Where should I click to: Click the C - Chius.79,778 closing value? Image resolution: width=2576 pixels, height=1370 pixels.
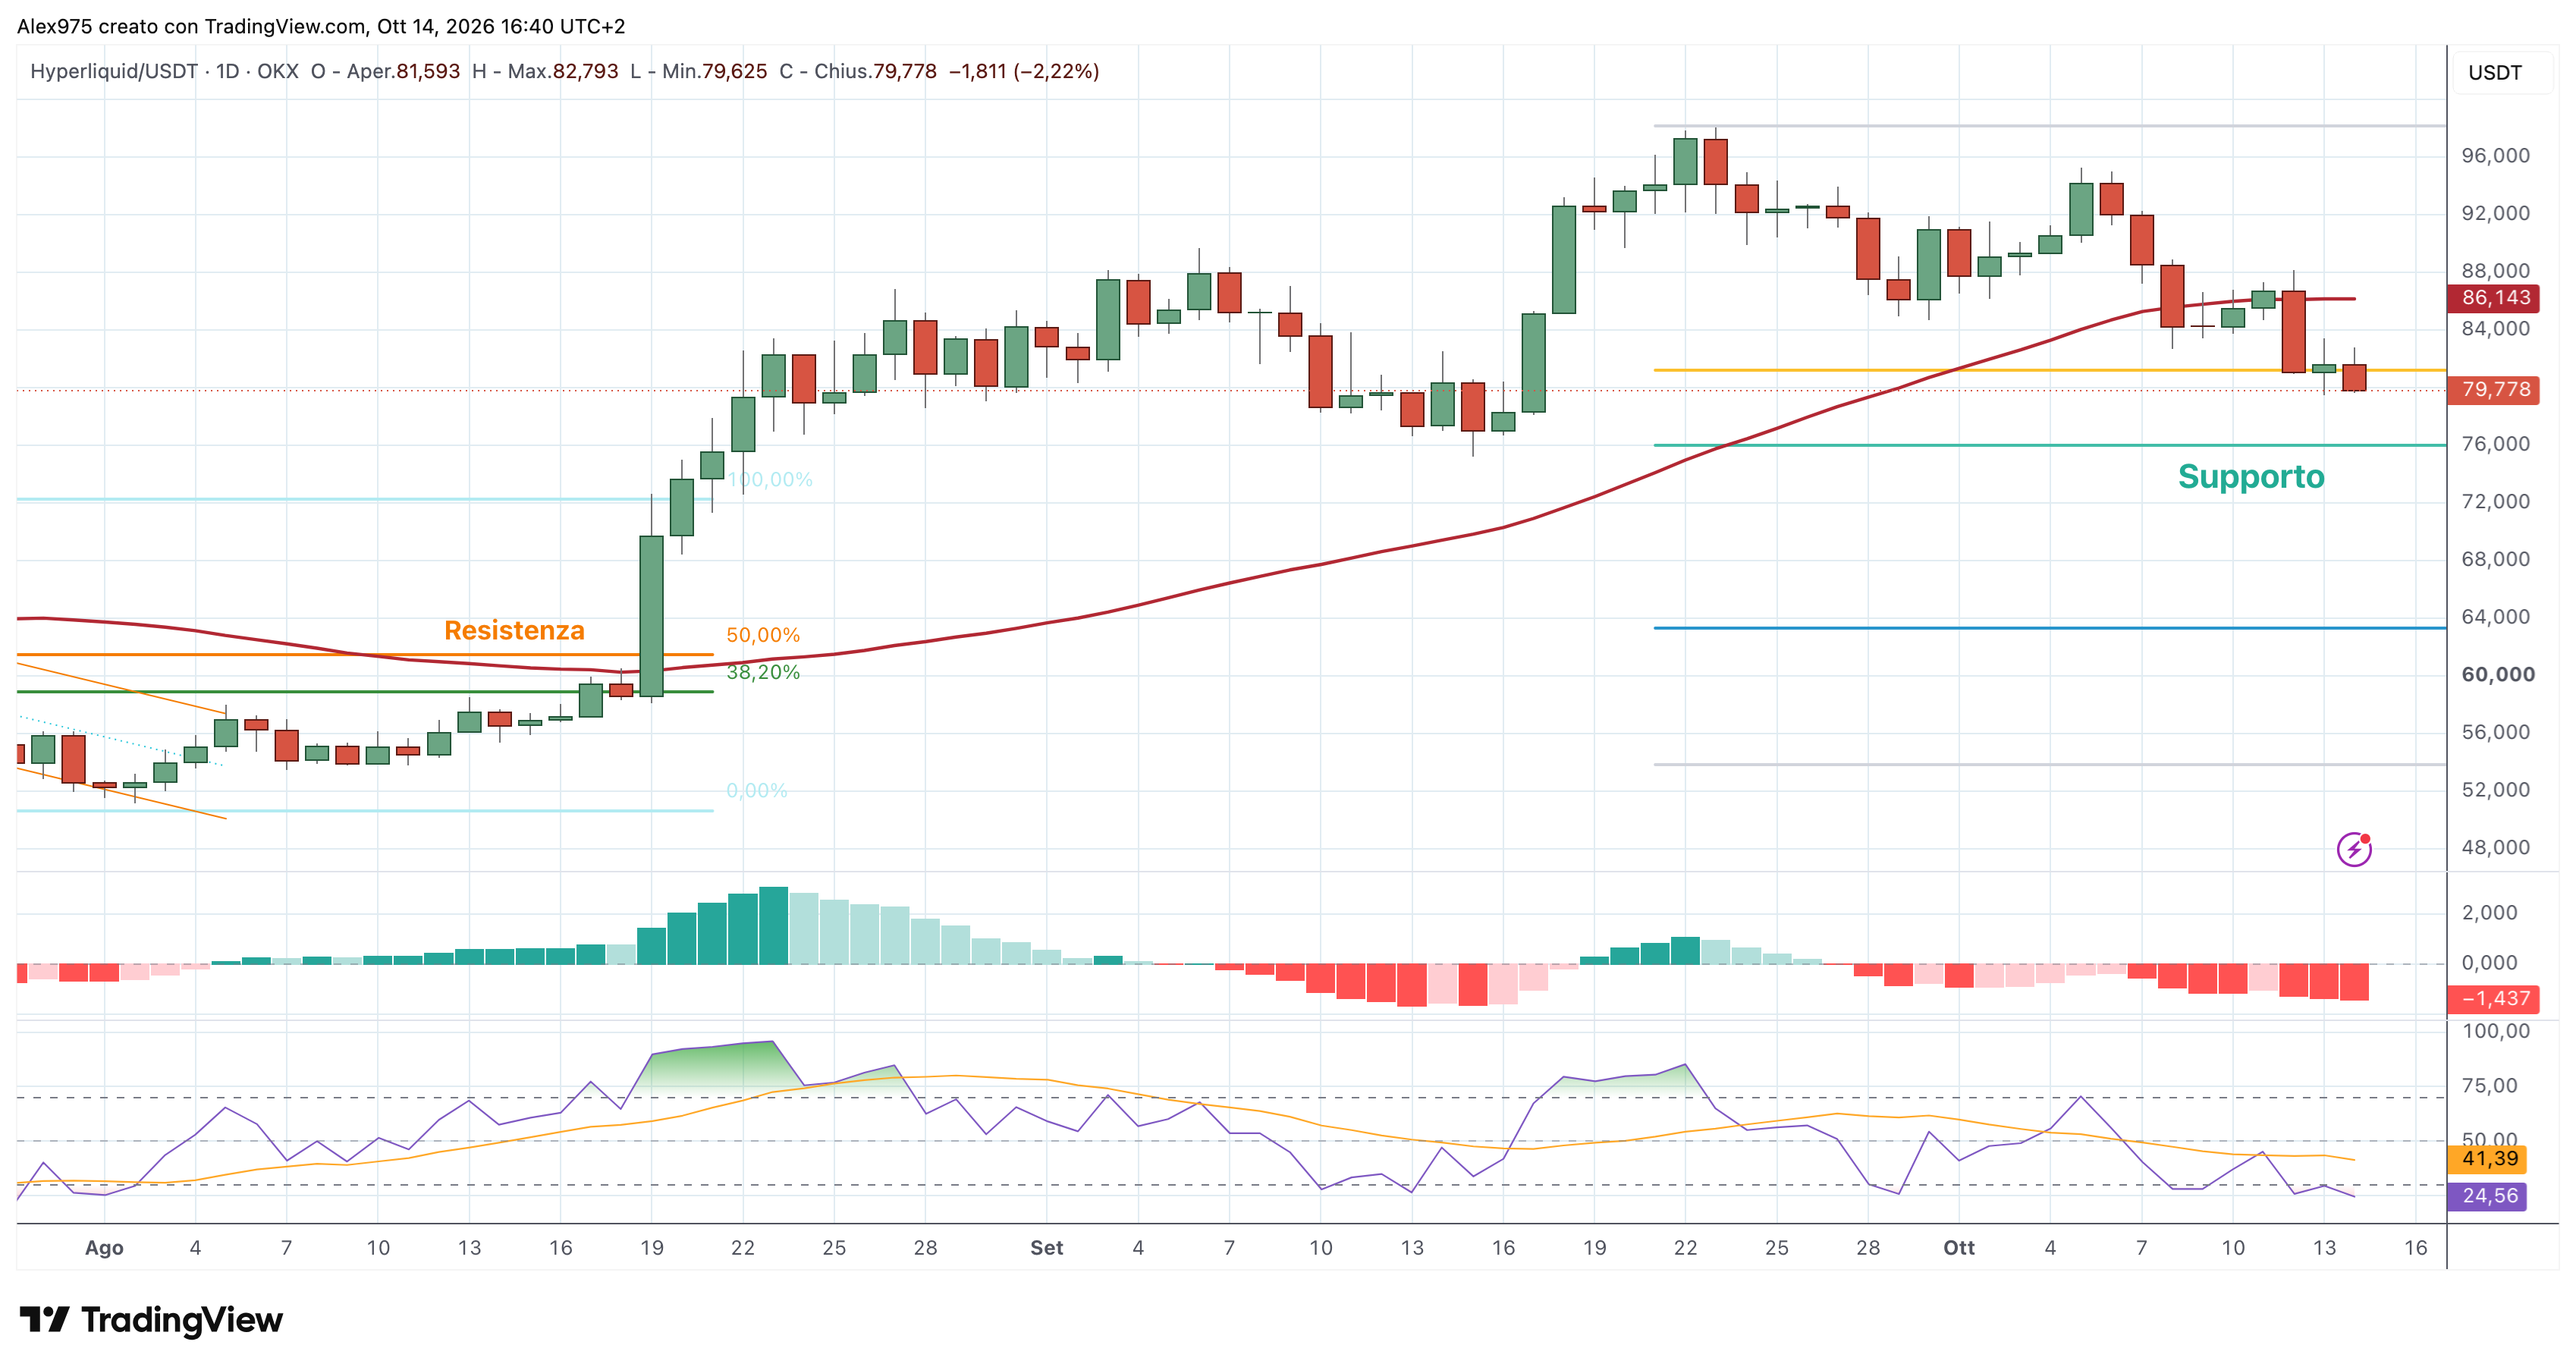click(x=858, y=71)
